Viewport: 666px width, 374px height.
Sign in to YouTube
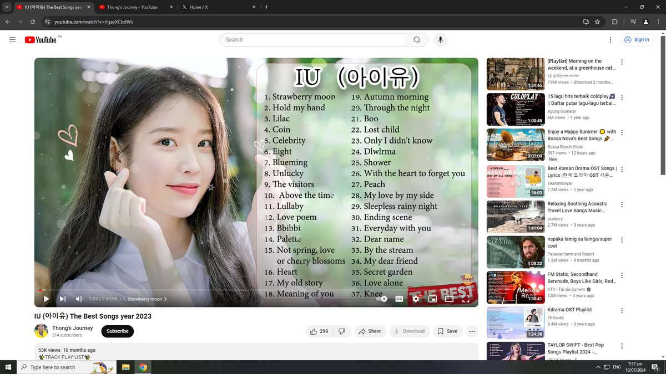[637, 40]
